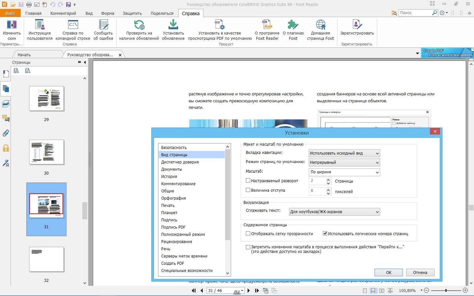
Task: Click Report a bug (Сообщить об ошибке)
Action: (103, 30)
